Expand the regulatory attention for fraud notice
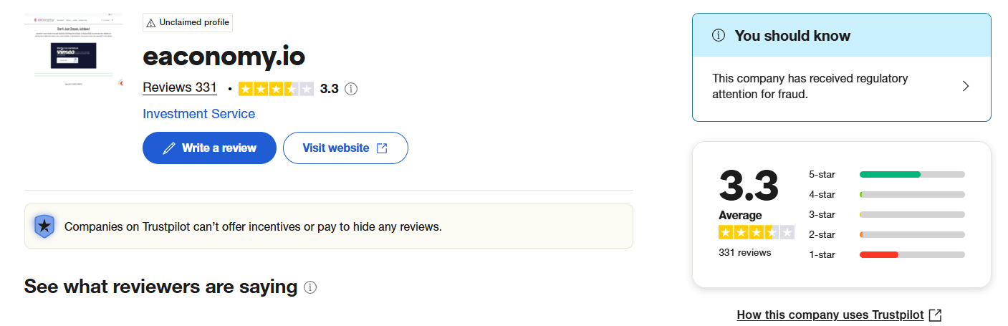The width and height of the screenshot is (1008, 326). [842, 86]
